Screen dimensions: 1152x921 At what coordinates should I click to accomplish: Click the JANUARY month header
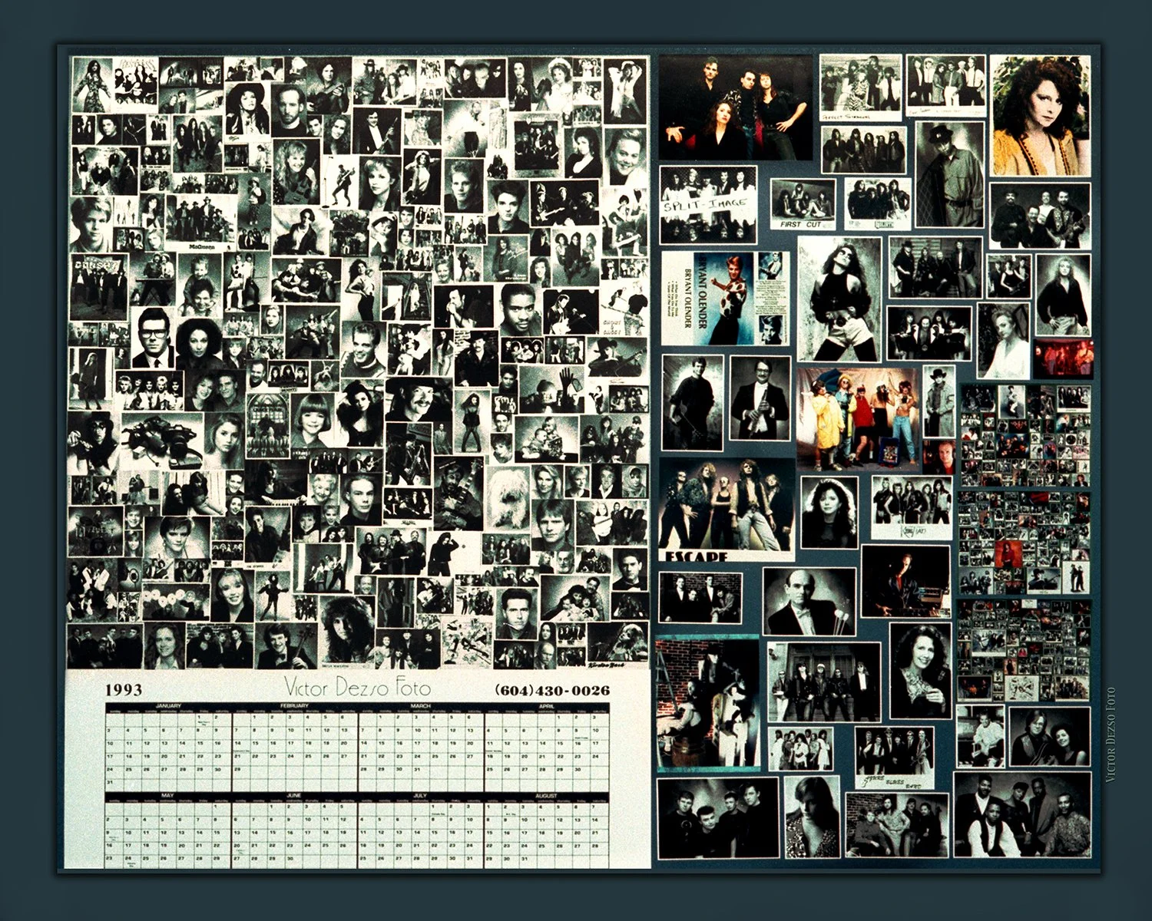(167, 705)
